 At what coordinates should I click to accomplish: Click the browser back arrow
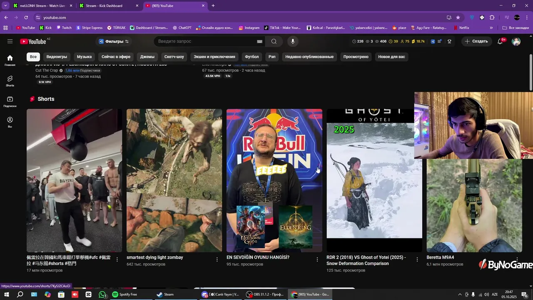tap(6, 17)
